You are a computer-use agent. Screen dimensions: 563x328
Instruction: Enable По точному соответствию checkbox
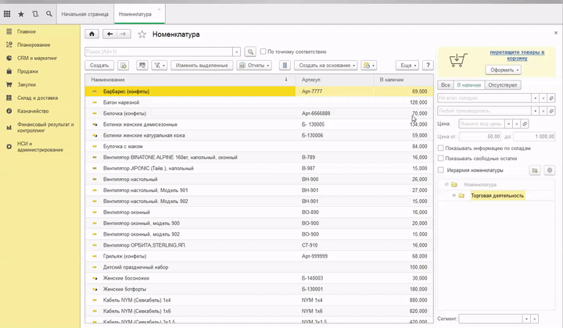264,52
